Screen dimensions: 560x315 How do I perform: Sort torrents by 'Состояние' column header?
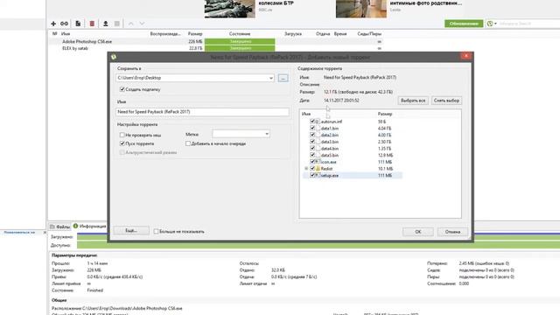(x=240, y=34)
